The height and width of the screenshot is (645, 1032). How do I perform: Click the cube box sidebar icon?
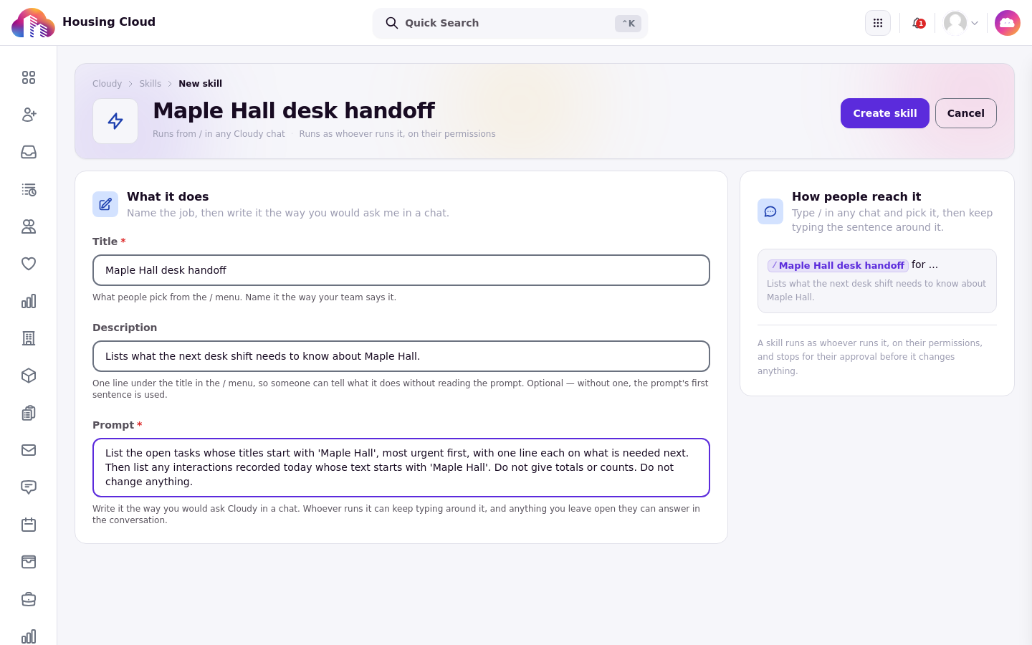(x=29, y=376)
